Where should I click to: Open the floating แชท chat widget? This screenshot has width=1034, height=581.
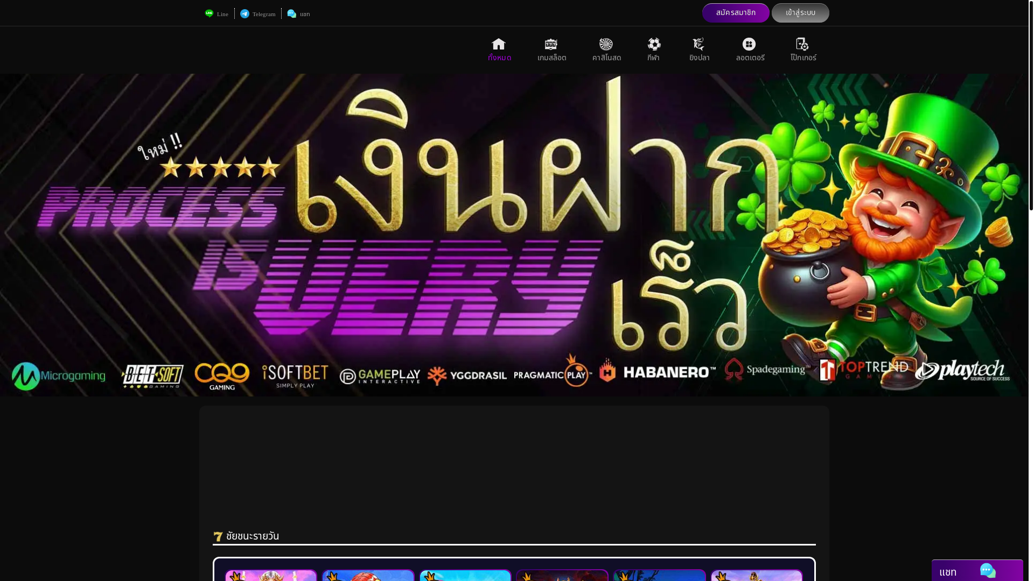[x=977, y=571]
